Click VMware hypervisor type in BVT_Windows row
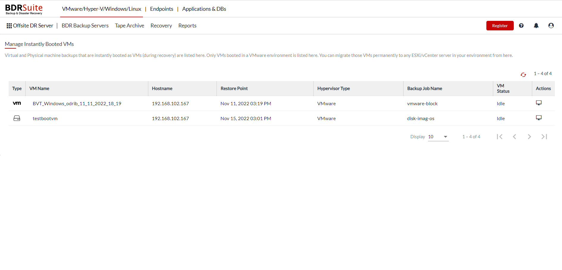This screenshot has width=562, height=270. point(326,103)
